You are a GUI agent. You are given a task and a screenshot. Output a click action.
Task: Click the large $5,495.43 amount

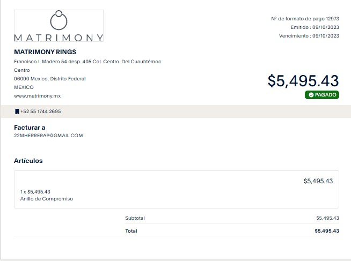point(303,81)
